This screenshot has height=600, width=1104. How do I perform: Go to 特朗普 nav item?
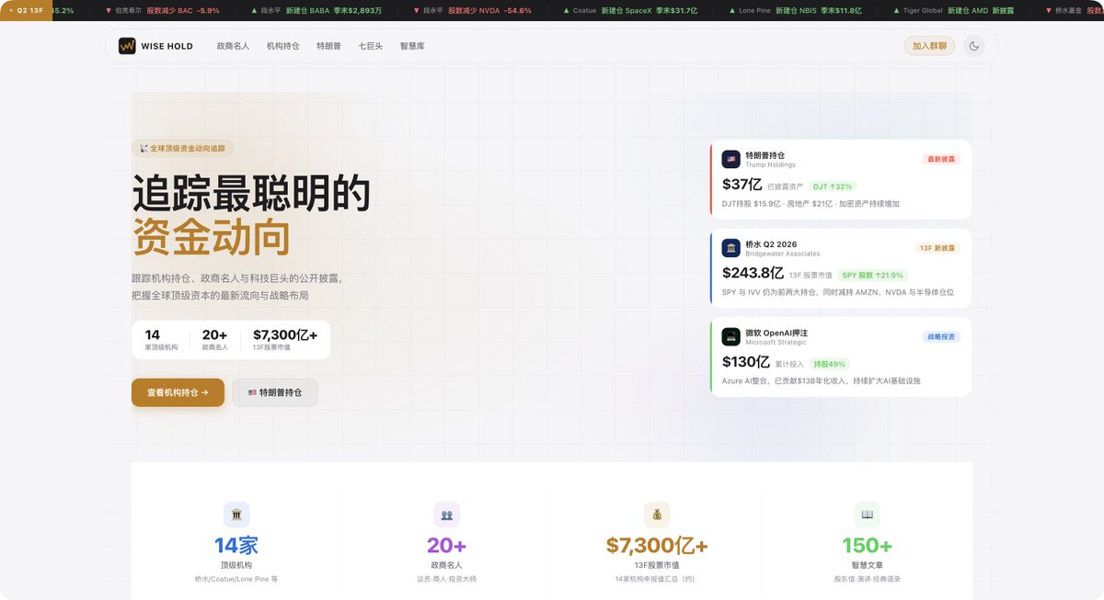[328, 46]
